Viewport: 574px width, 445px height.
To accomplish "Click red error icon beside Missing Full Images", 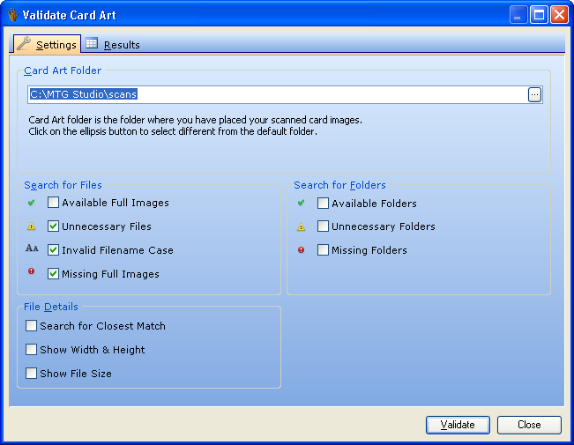I will 31,271.
